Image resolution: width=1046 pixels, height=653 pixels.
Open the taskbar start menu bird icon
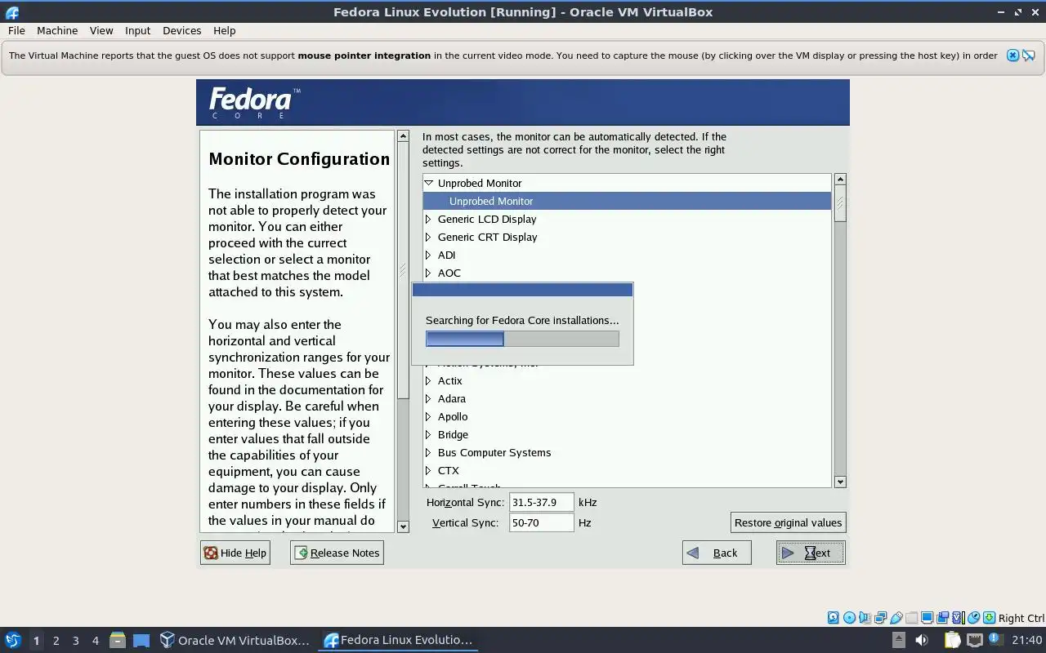[x=12, y=640]
